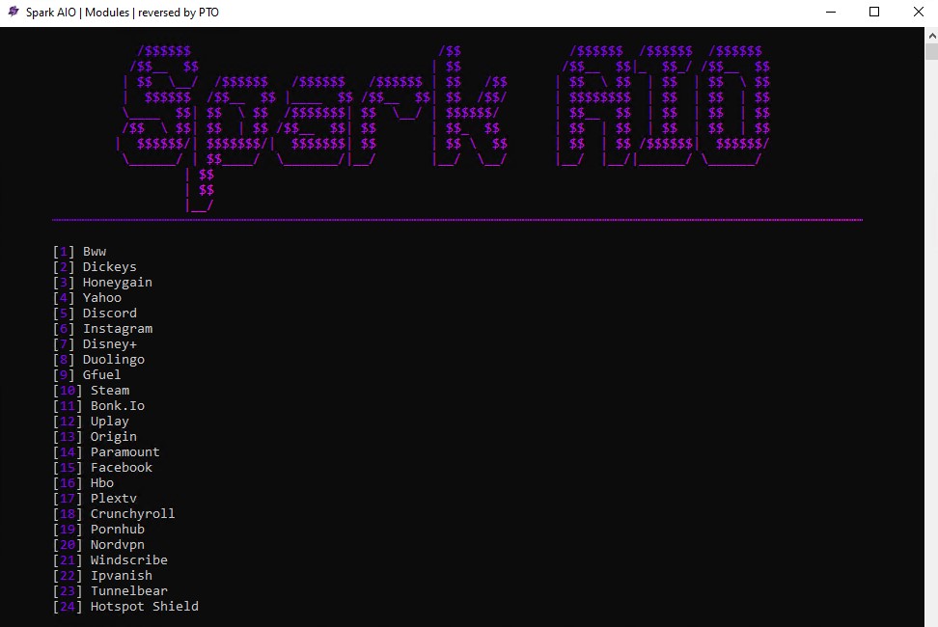Select the '[11] Bonk.Io' module line
This screenshot has height=627, width=938.
click(98, 406)
